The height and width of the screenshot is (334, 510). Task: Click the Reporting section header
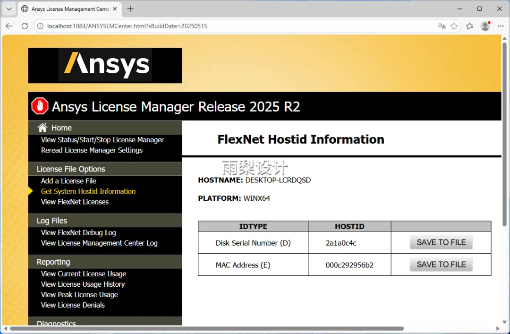(105, 262)
